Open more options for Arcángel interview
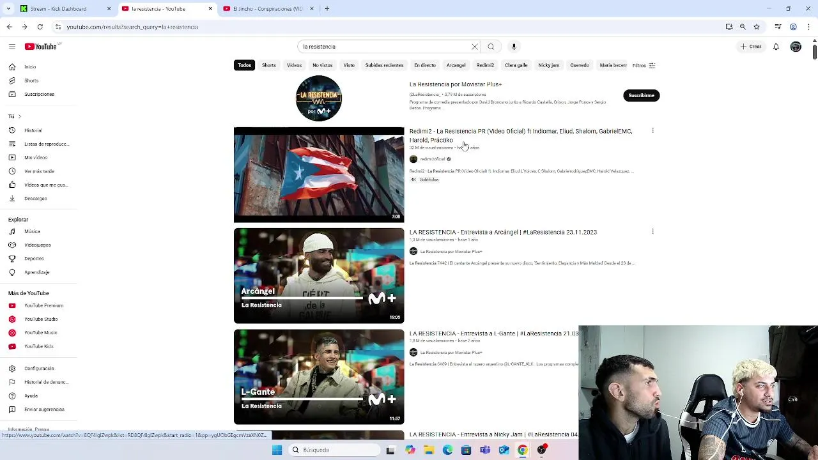The width and height of the screenshot is (818, 460). click(x=652, y=231)
